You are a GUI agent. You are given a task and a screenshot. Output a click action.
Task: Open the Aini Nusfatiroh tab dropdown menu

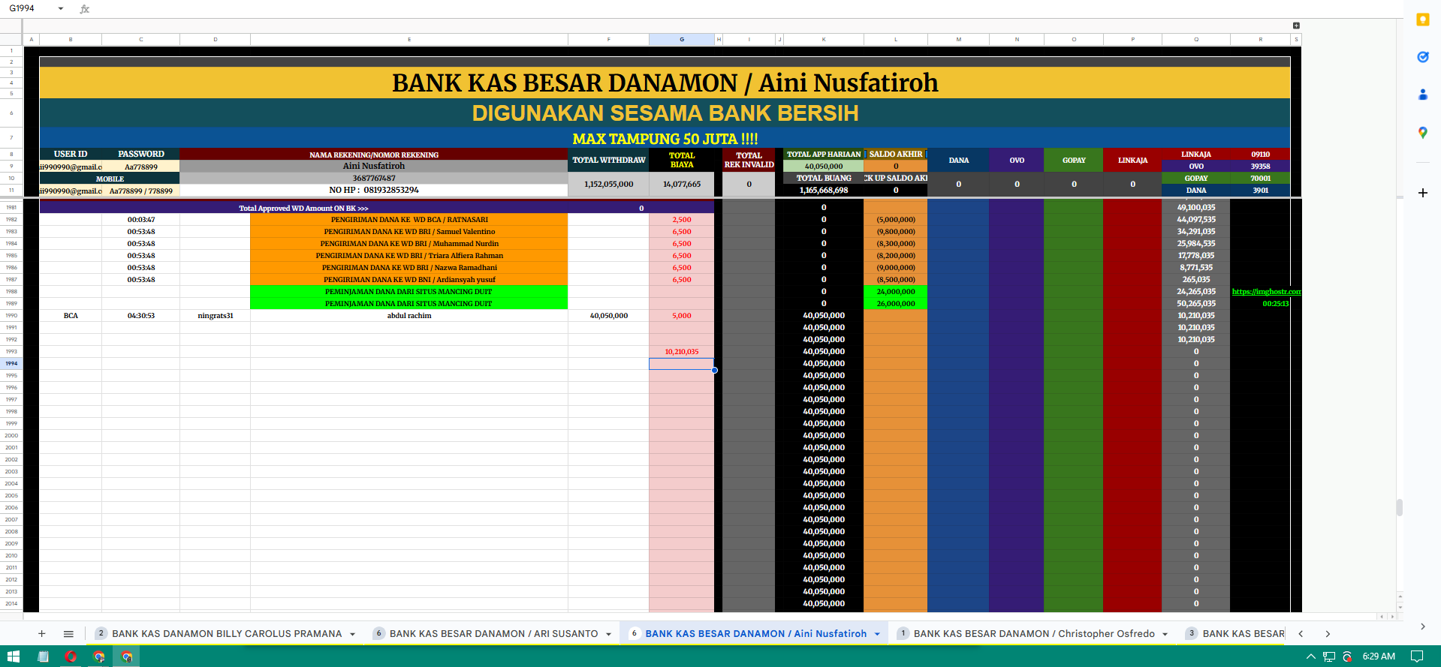point(877,635)
